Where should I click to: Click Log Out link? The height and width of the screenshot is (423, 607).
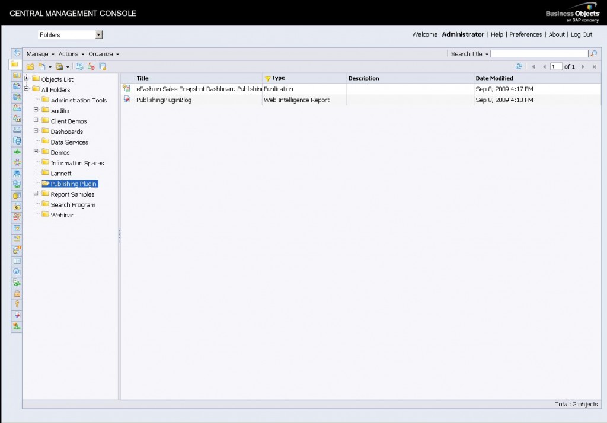click(582, 34)
